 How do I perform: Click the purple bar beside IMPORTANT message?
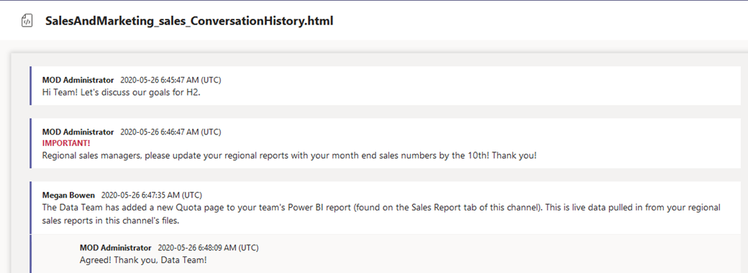(30, 143)
